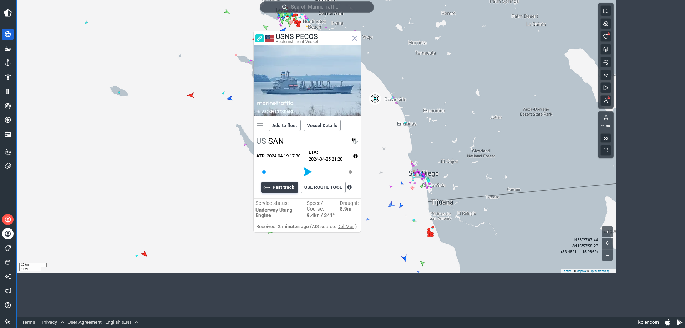Open the map type icon in right toolbar
The height and width of the screenshot is (328, 685).
(606, 11)
